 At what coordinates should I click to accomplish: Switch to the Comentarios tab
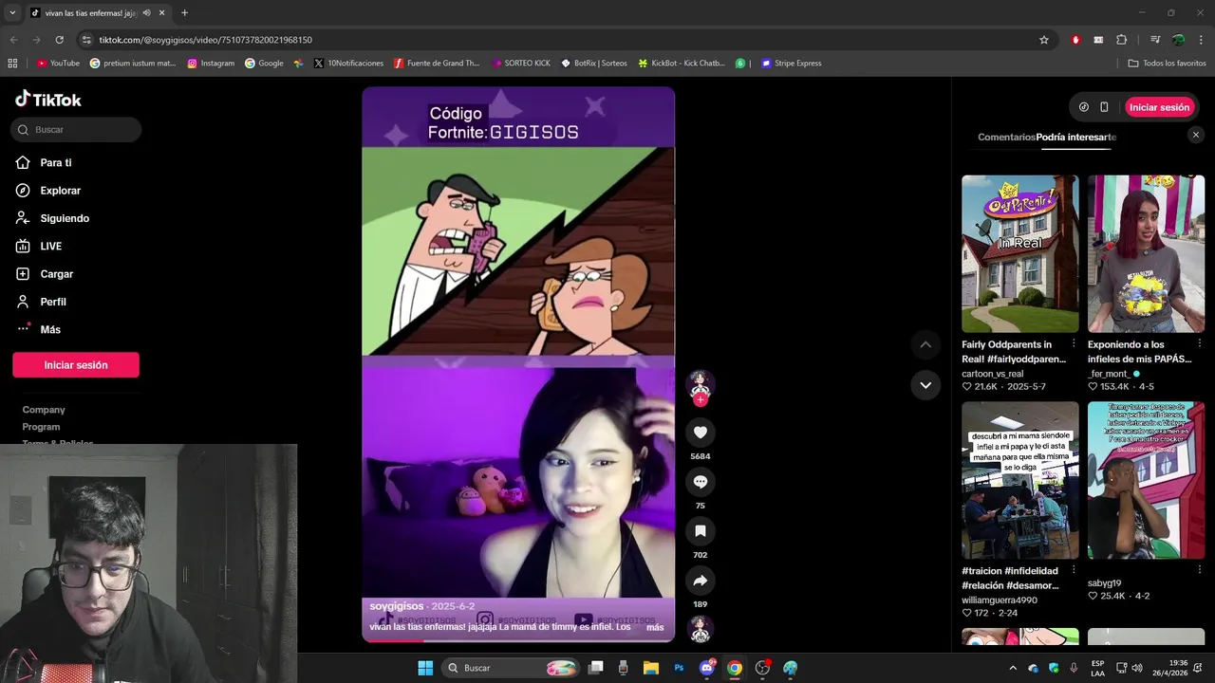(x=1006, y=137)
